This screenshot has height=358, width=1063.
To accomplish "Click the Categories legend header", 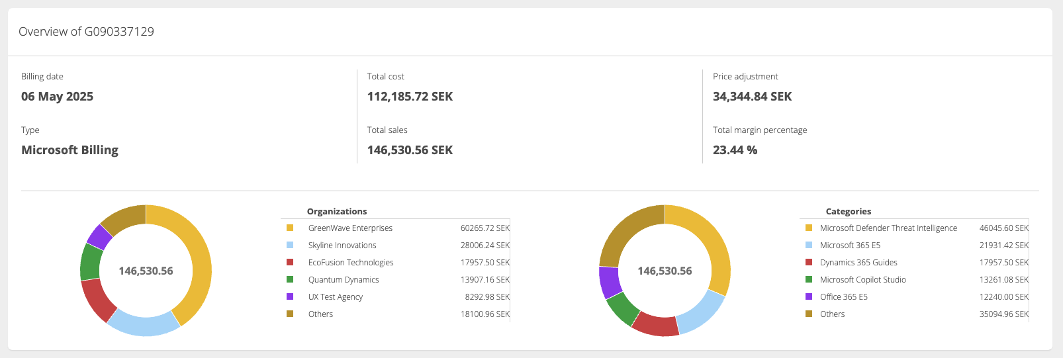I will (x=848, y=212).
